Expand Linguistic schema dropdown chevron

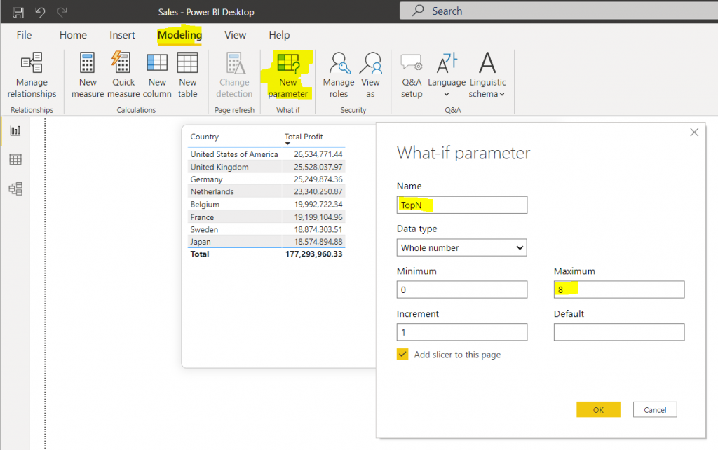pos(502,95)
